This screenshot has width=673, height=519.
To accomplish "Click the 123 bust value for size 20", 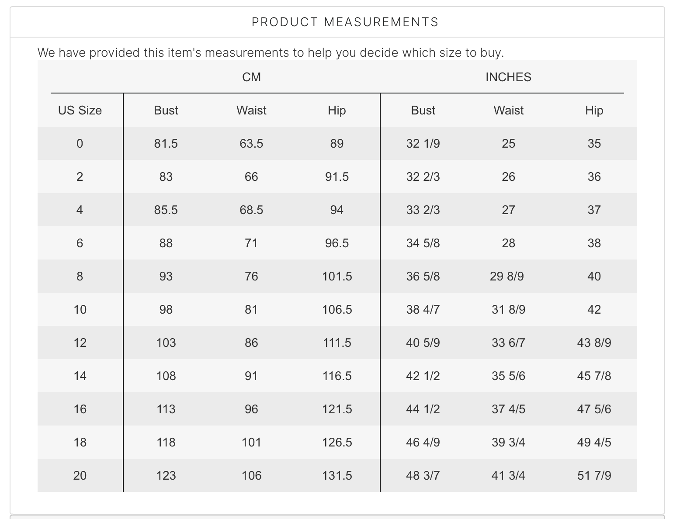I will pos(166,475).
